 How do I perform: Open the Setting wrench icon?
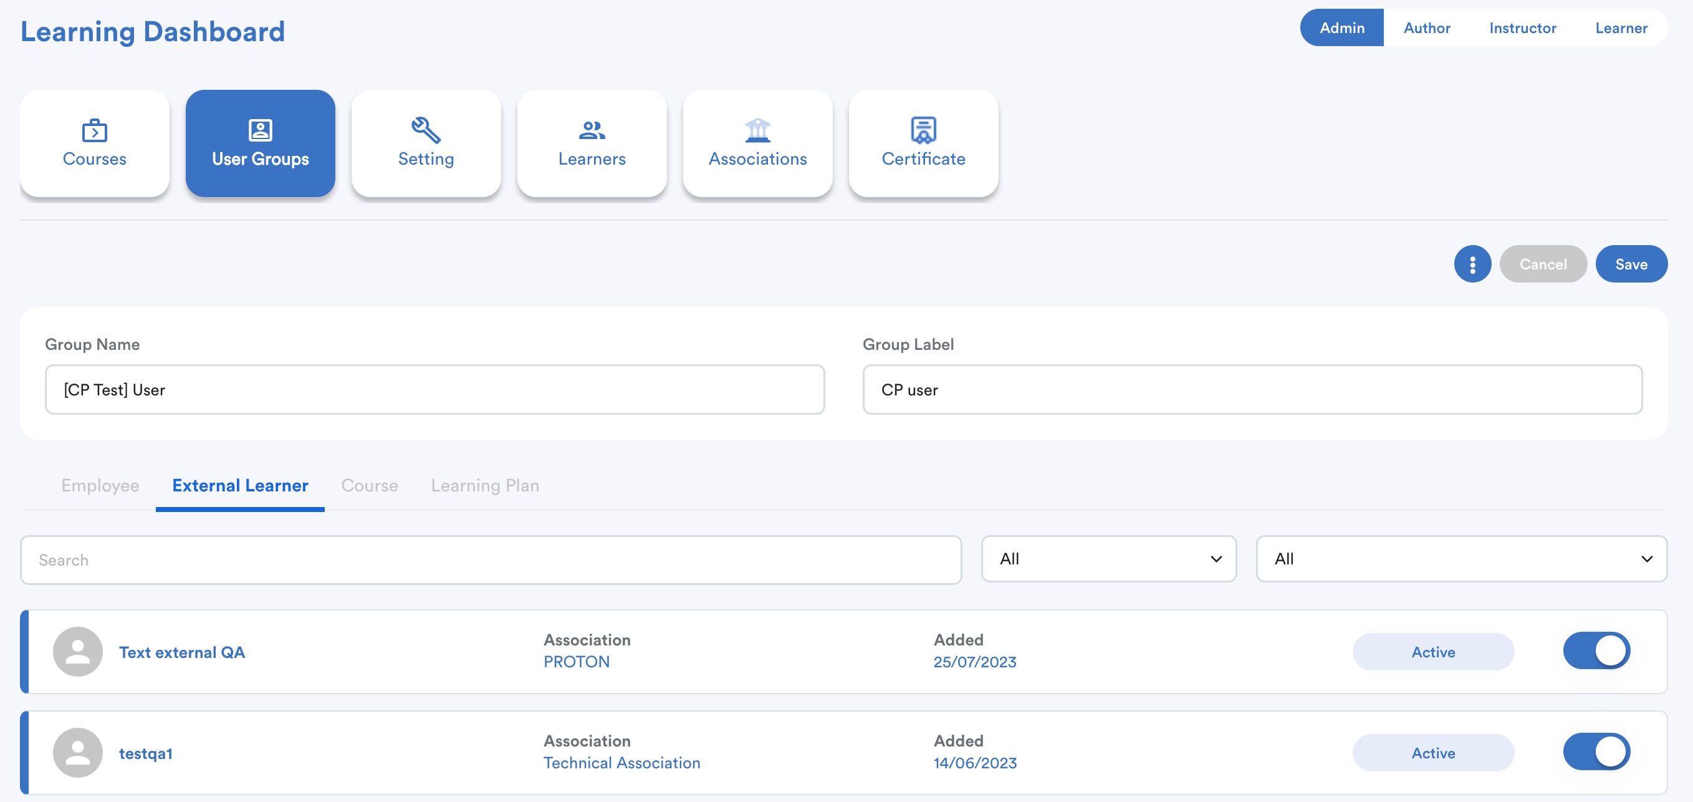(426, 130)
